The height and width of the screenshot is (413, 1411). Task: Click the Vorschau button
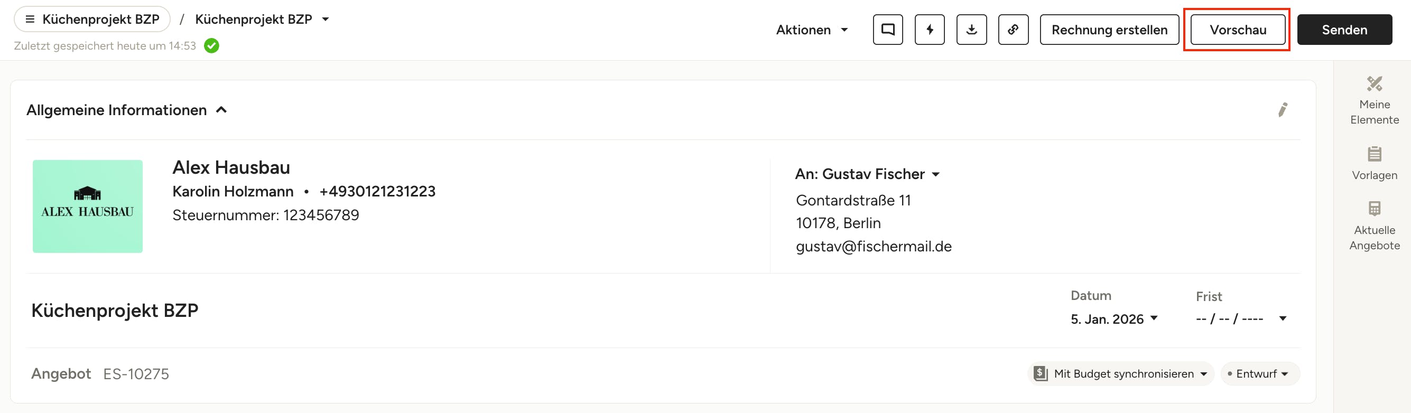tap(1237, 30)
